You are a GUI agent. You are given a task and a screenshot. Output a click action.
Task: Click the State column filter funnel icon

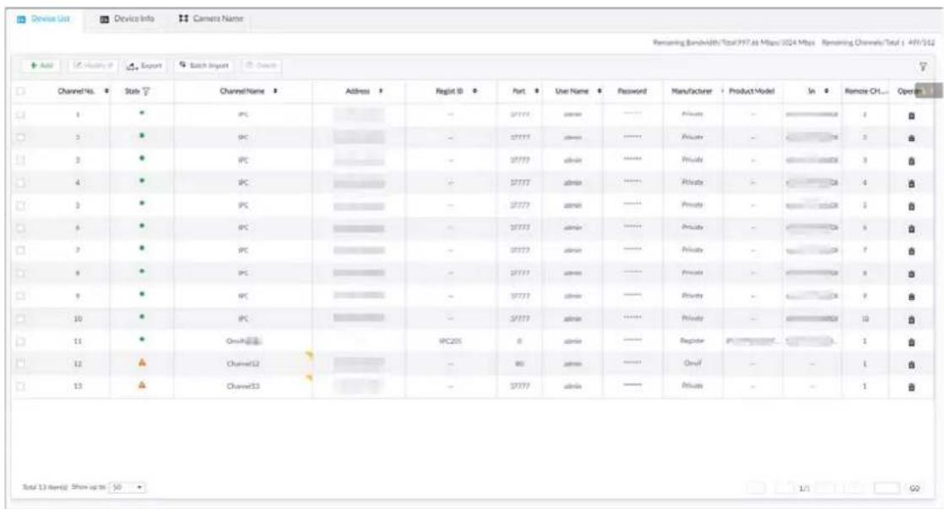pos(146,91)
